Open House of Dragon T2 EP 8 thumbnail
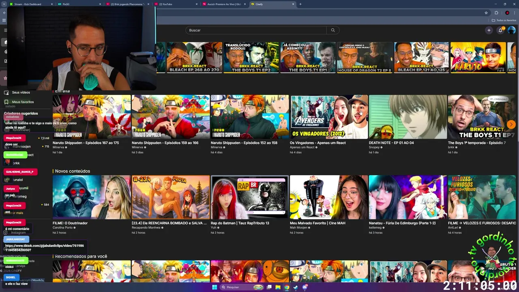 365,57
